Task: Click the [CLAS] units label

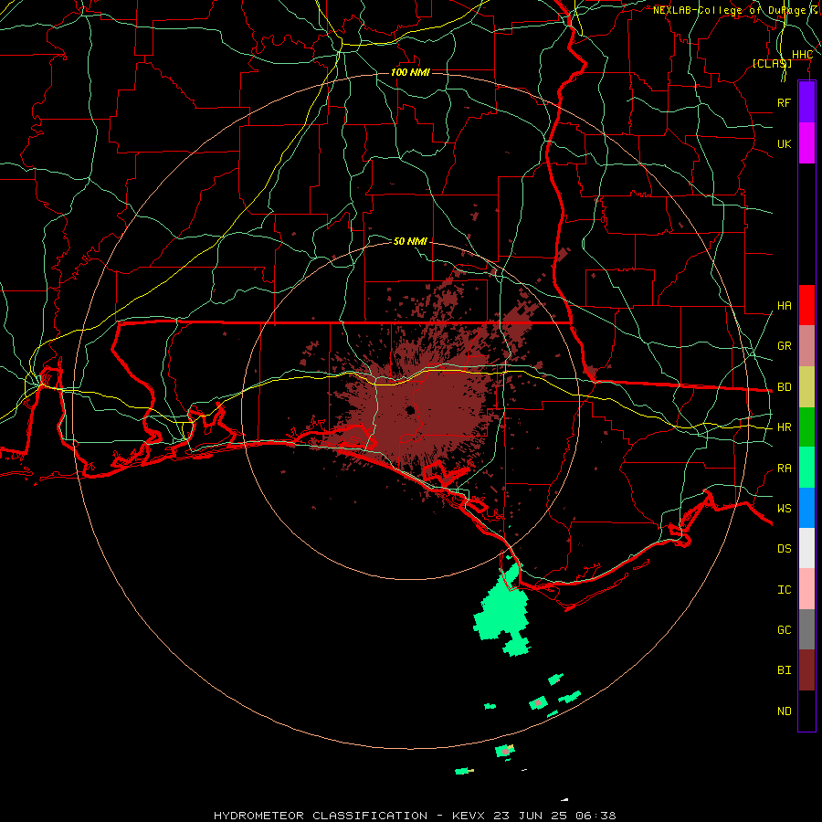Action: click(772, 63)
